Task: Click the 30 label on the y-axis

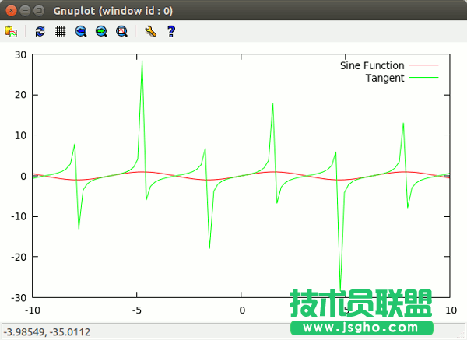Action: point(20,54)
